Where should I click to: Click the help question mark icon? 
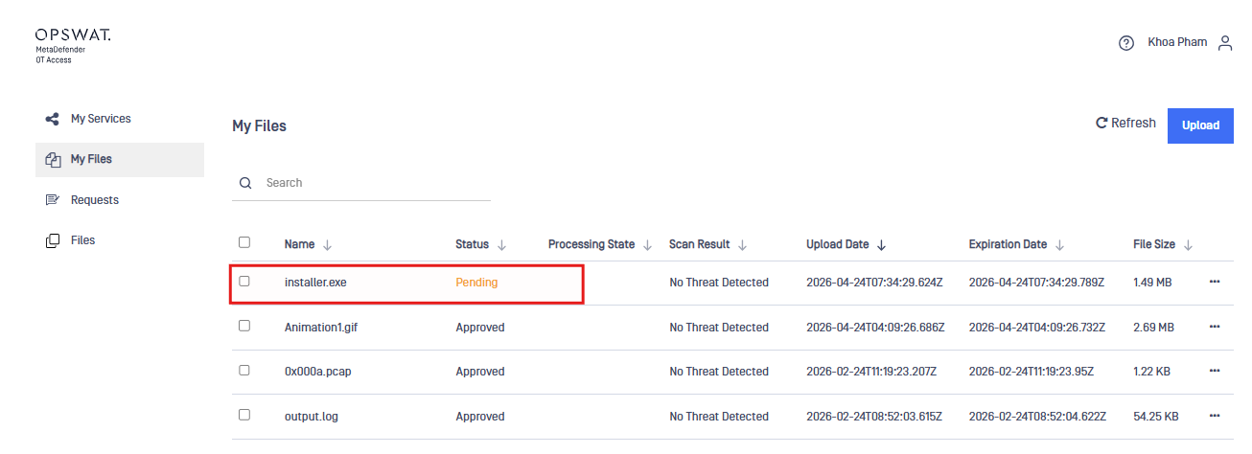[x=1126, y=43]
